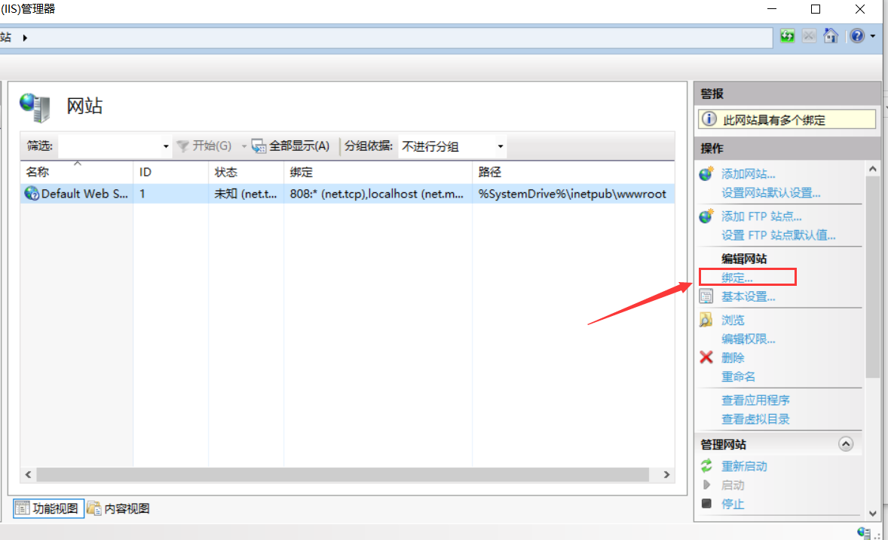Click the 添加网站 globe icon
Screen dimensions: 888x540
click(706, 173)
